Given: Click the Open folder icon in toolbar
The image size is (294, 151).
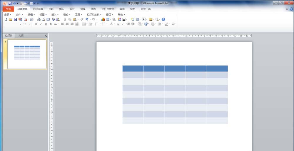Looking at the screenshot, I should pos(11,19).
